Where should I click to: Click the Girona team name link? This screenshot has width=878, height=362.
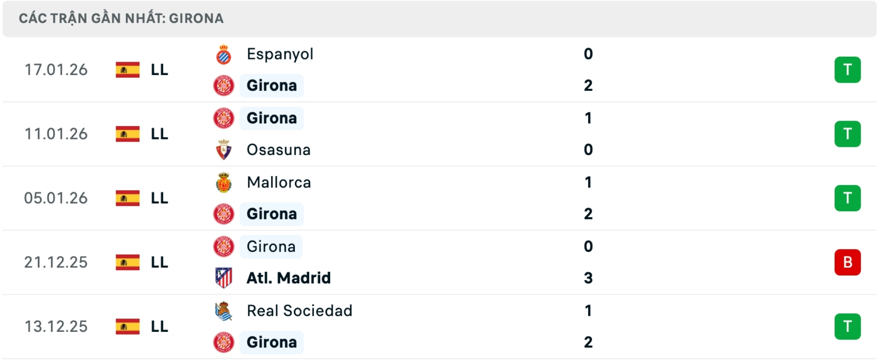pos(271,85)
